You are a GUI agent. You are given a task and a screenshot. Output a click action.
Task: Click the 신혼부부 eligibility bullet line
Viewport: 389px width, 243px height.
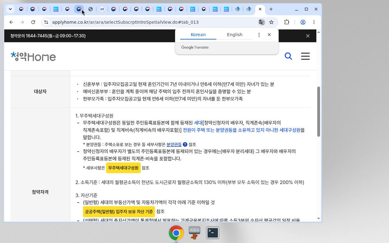tap(178, 84)
